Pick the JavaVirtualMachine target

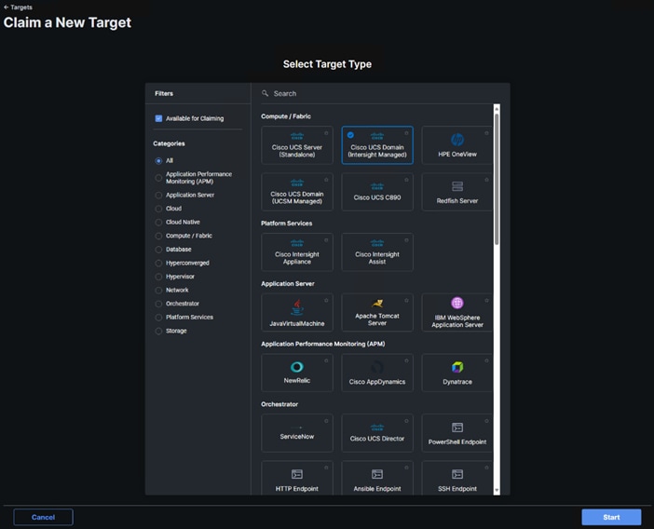[297, 313]
